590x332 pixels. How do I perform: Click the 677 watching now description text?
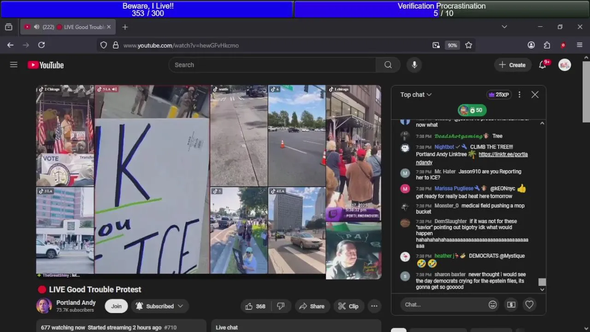63,327
